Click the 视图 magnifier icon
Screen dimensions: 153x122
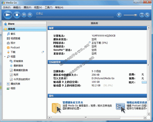pyautogui.click(x=8, y=57)
